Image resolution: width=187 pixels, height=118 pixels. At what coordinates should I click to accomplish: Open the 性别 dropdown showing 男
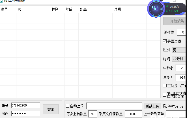click(x=179, y=50)
